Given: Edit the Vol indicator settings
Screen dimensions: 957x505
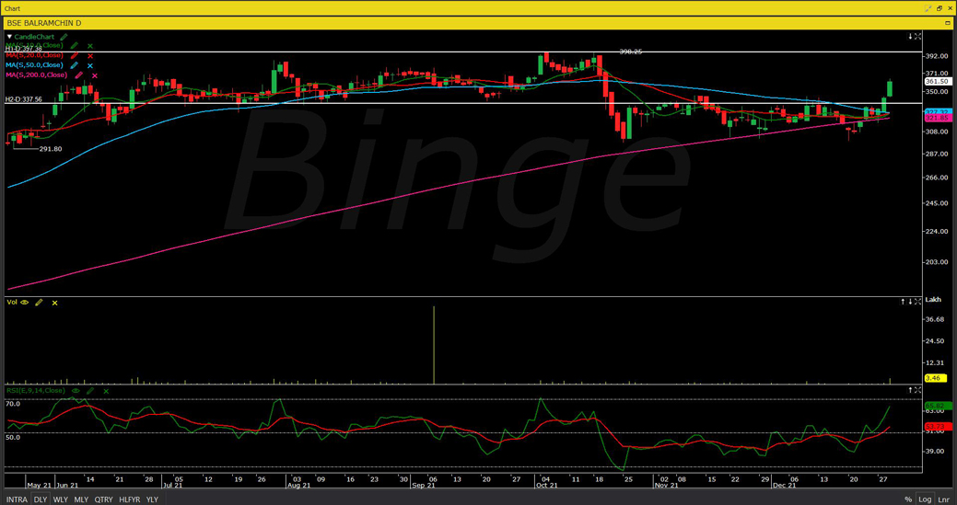Looking at the screenshot, I should click(39, 302).
